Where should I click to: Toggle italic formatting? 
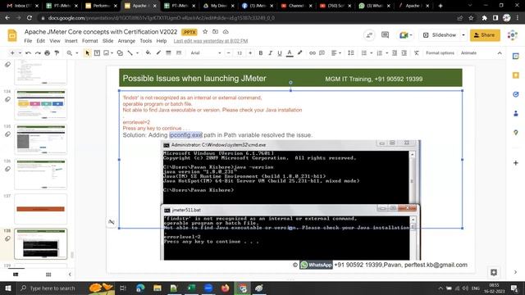(x=270, y=52)
